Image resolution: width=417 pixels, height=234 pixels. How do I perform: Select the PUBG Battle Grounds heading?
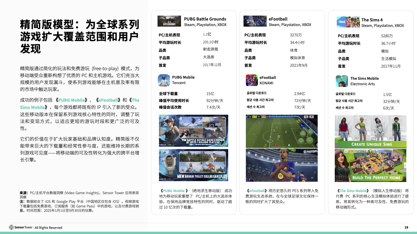pyautogui.click(x=205, y=19)
